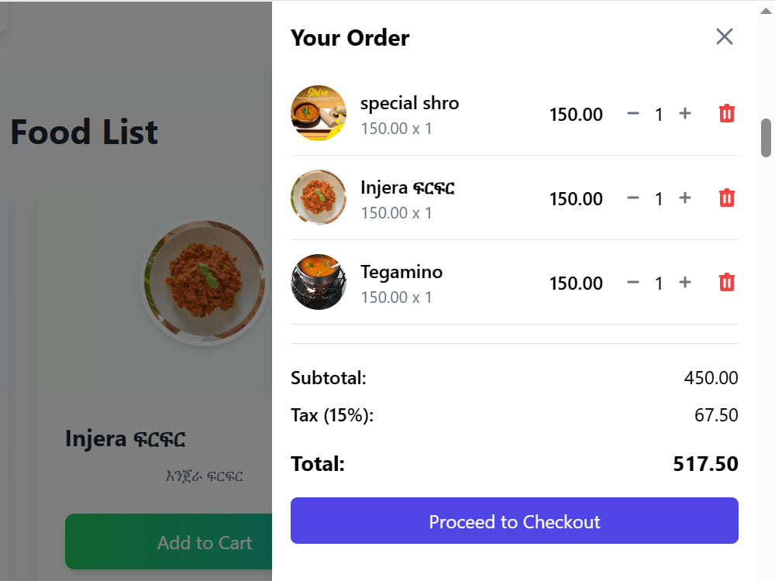This screenshot has width=775, height=581.
Task: Close the Your Order panel
Action: 724,36
